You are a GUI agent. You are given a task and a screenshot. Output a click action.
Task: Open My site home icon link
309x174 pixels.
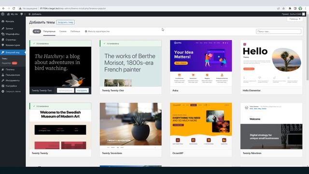click(x=13, y=14)
